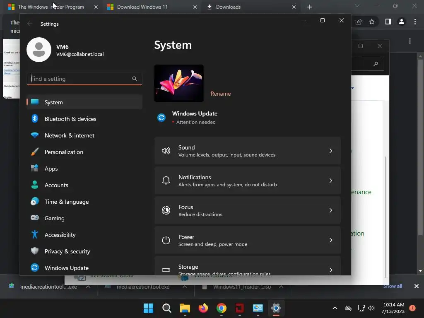Click the Notifications bell icon
Viewport: 424px width, 318px height.
coord(166,181)
